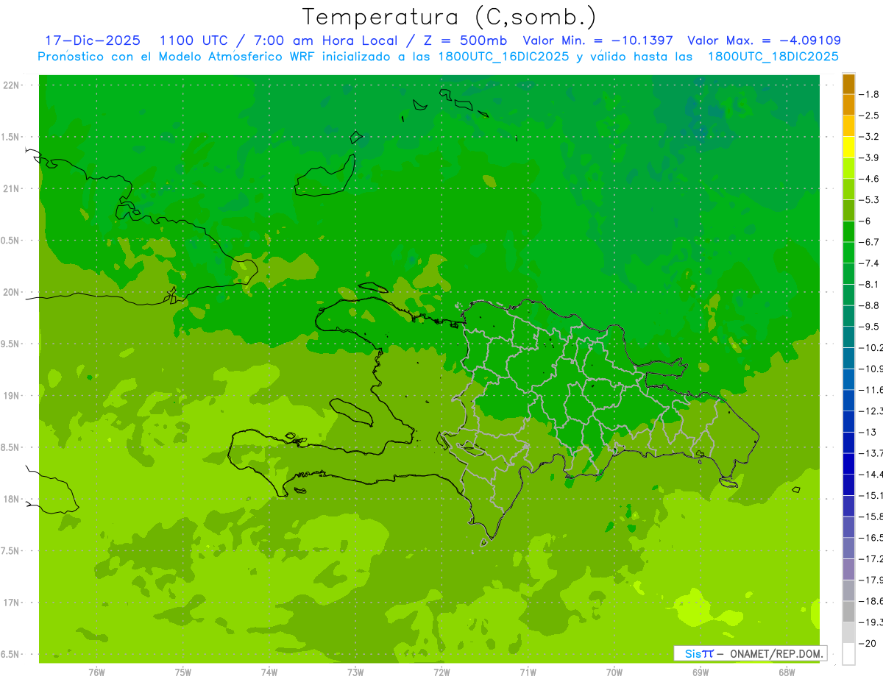
Task: Click the '-6' colorbar label
Action: pyautogui.click(x=864, y=221)
